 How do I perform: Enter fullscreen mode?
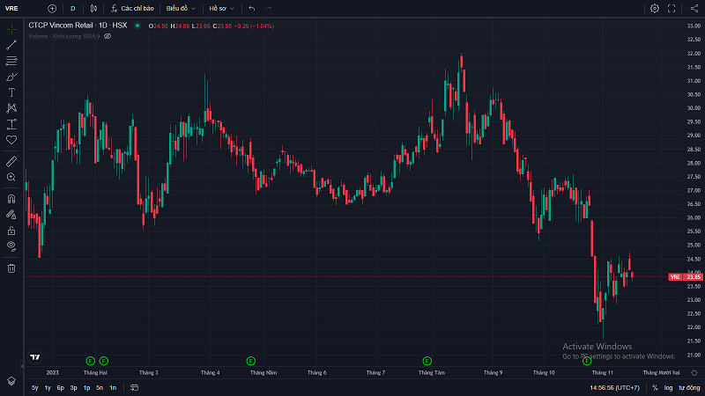672,8
